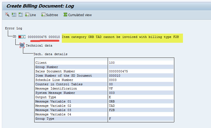
Task: Collapse the folder node for document 0000000475
Action: (14, 36)
